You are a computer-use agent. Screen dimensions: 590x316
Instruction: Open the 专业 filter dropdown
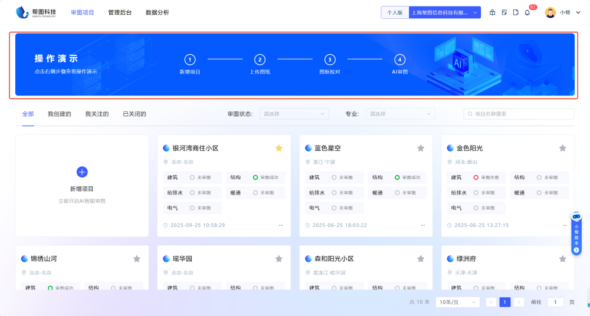click(x=400, y=114)
